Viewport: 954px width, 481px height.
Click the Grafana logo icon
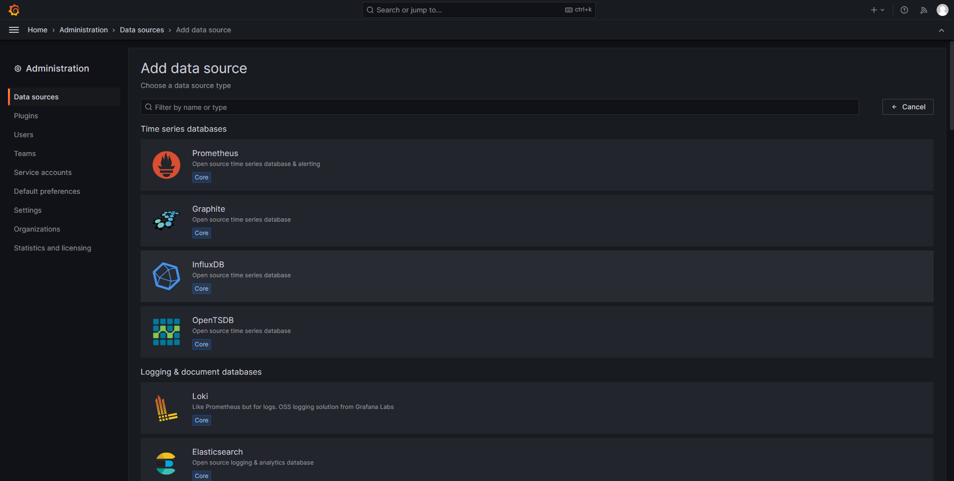[x=14, y=10]
